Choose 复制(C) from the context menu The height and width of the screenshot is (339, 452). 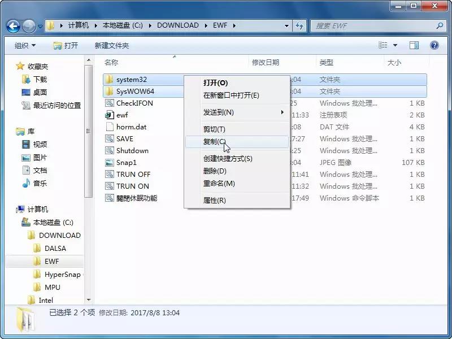pyautogui.click(x=215, y=142)
